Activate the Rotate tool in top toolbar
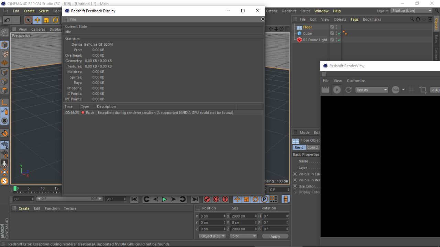 pyautogui.click(x=55, y=20)
